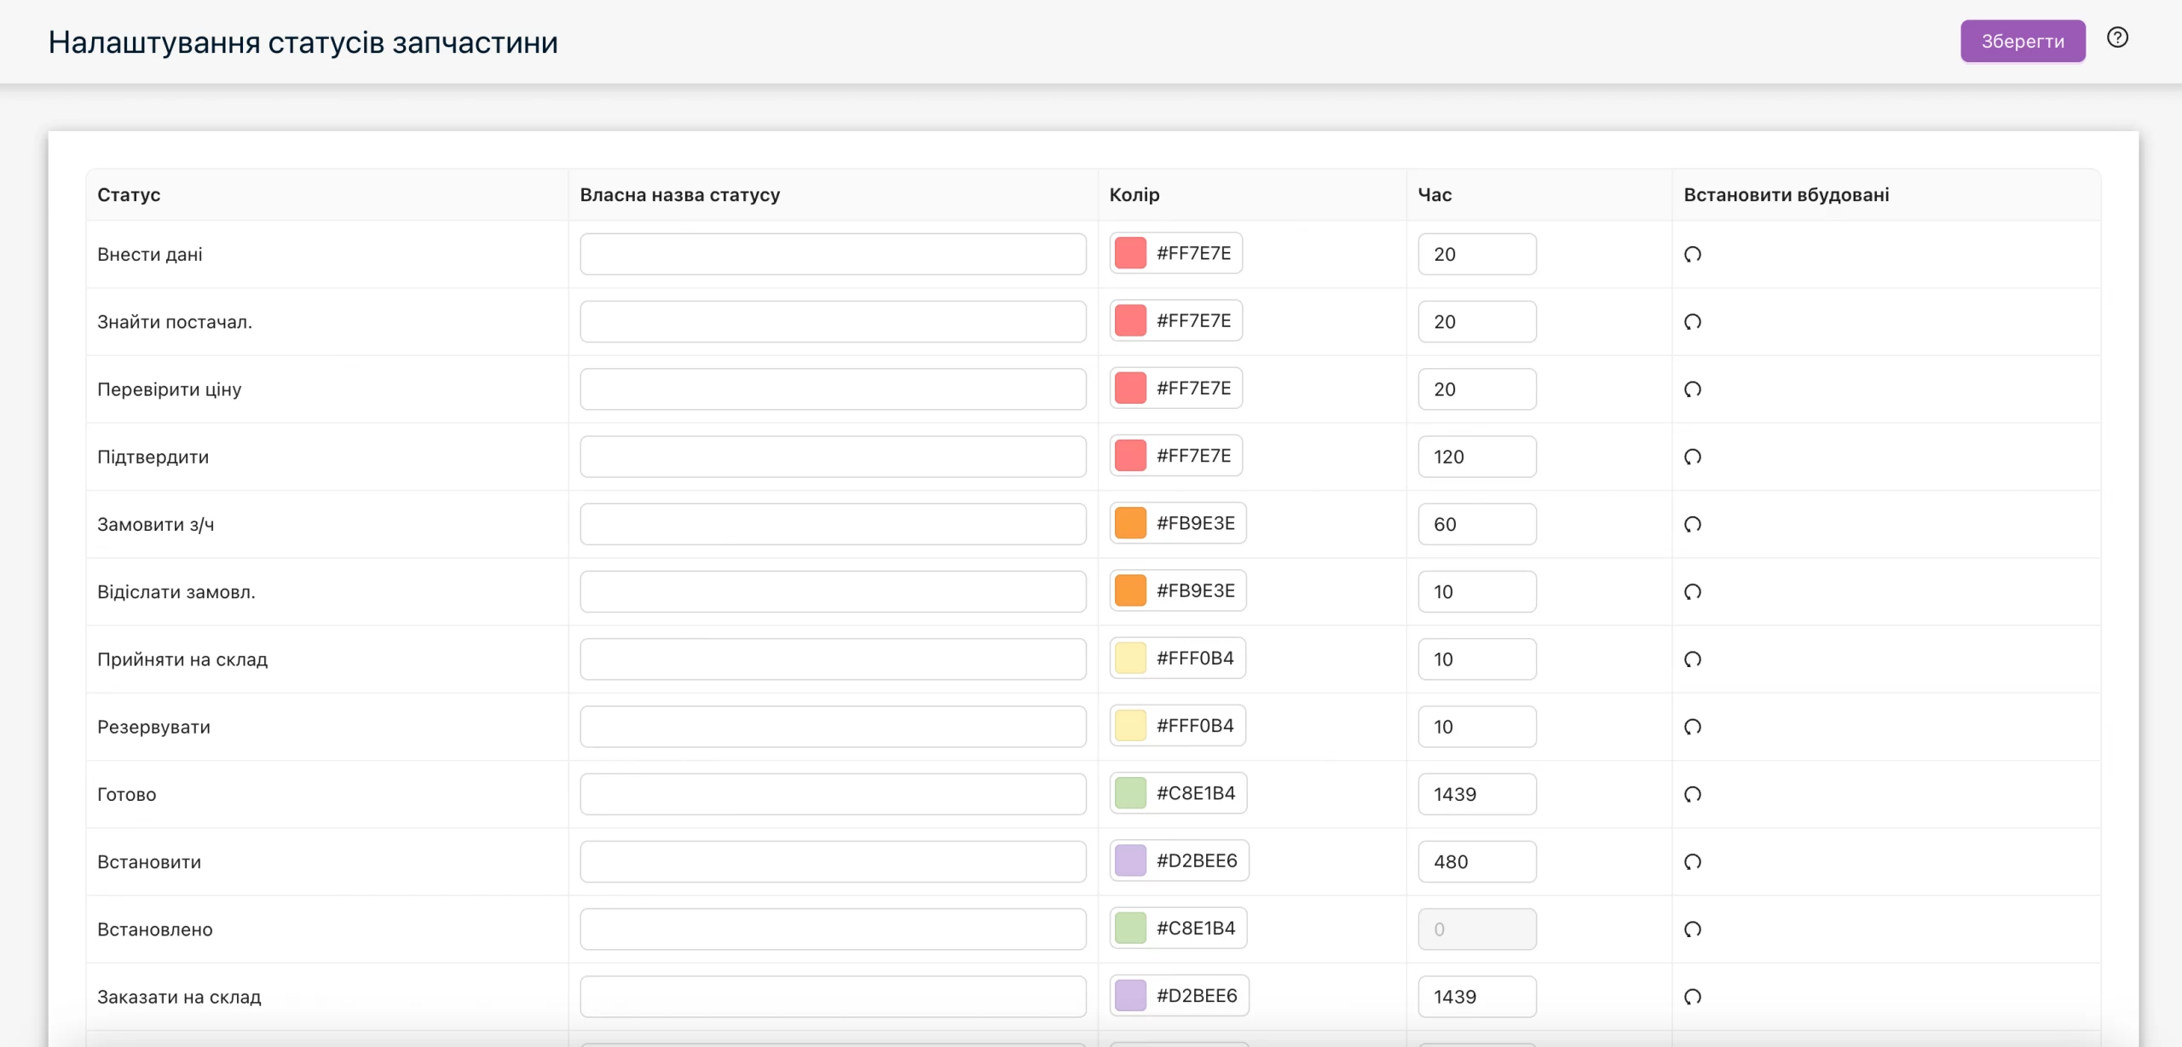Focus custom name field for Підтвердити

833,457
